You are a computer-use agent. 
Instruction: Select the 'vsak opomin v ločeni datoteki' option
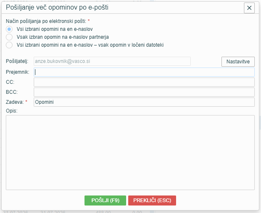9,45
